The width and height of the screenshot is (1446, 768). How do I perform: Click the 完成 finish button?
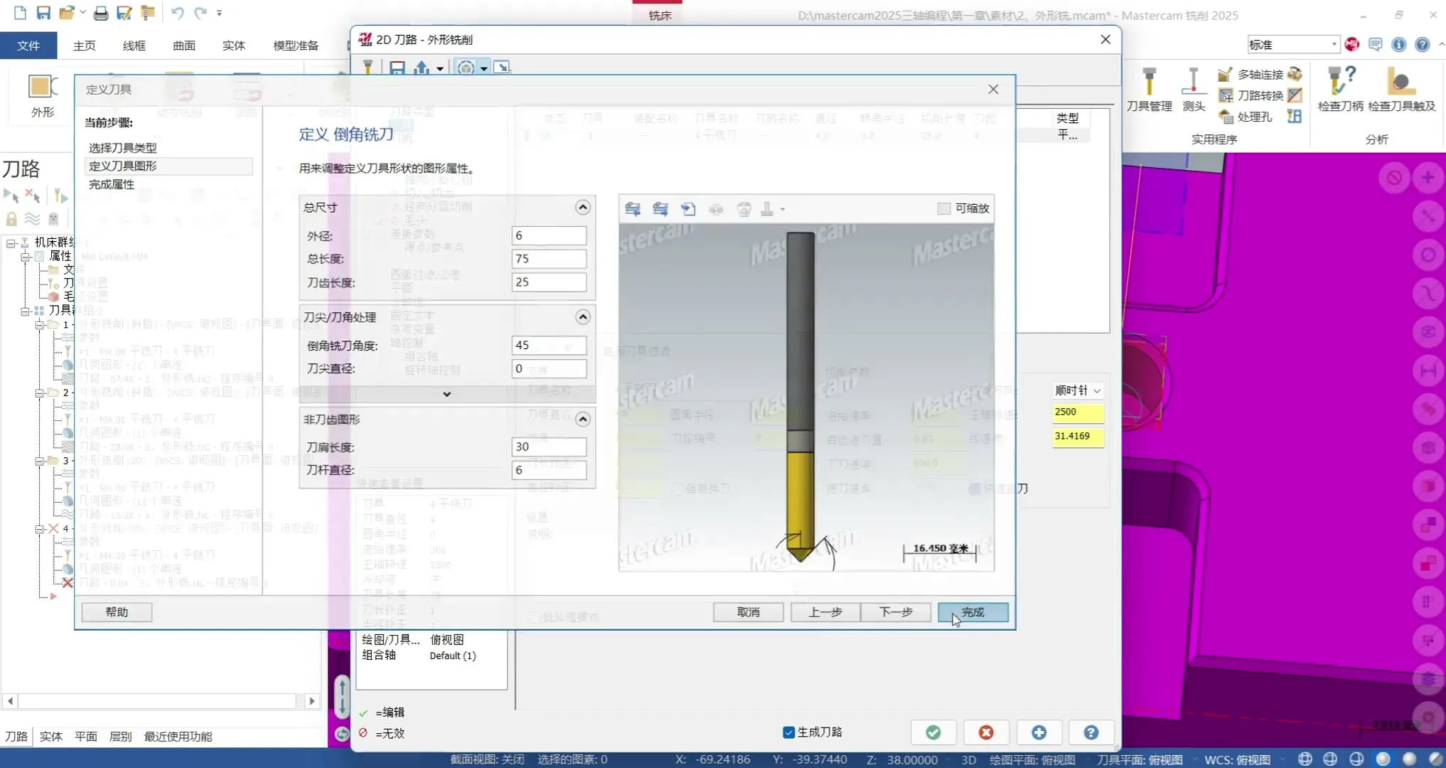click(973, 612)
